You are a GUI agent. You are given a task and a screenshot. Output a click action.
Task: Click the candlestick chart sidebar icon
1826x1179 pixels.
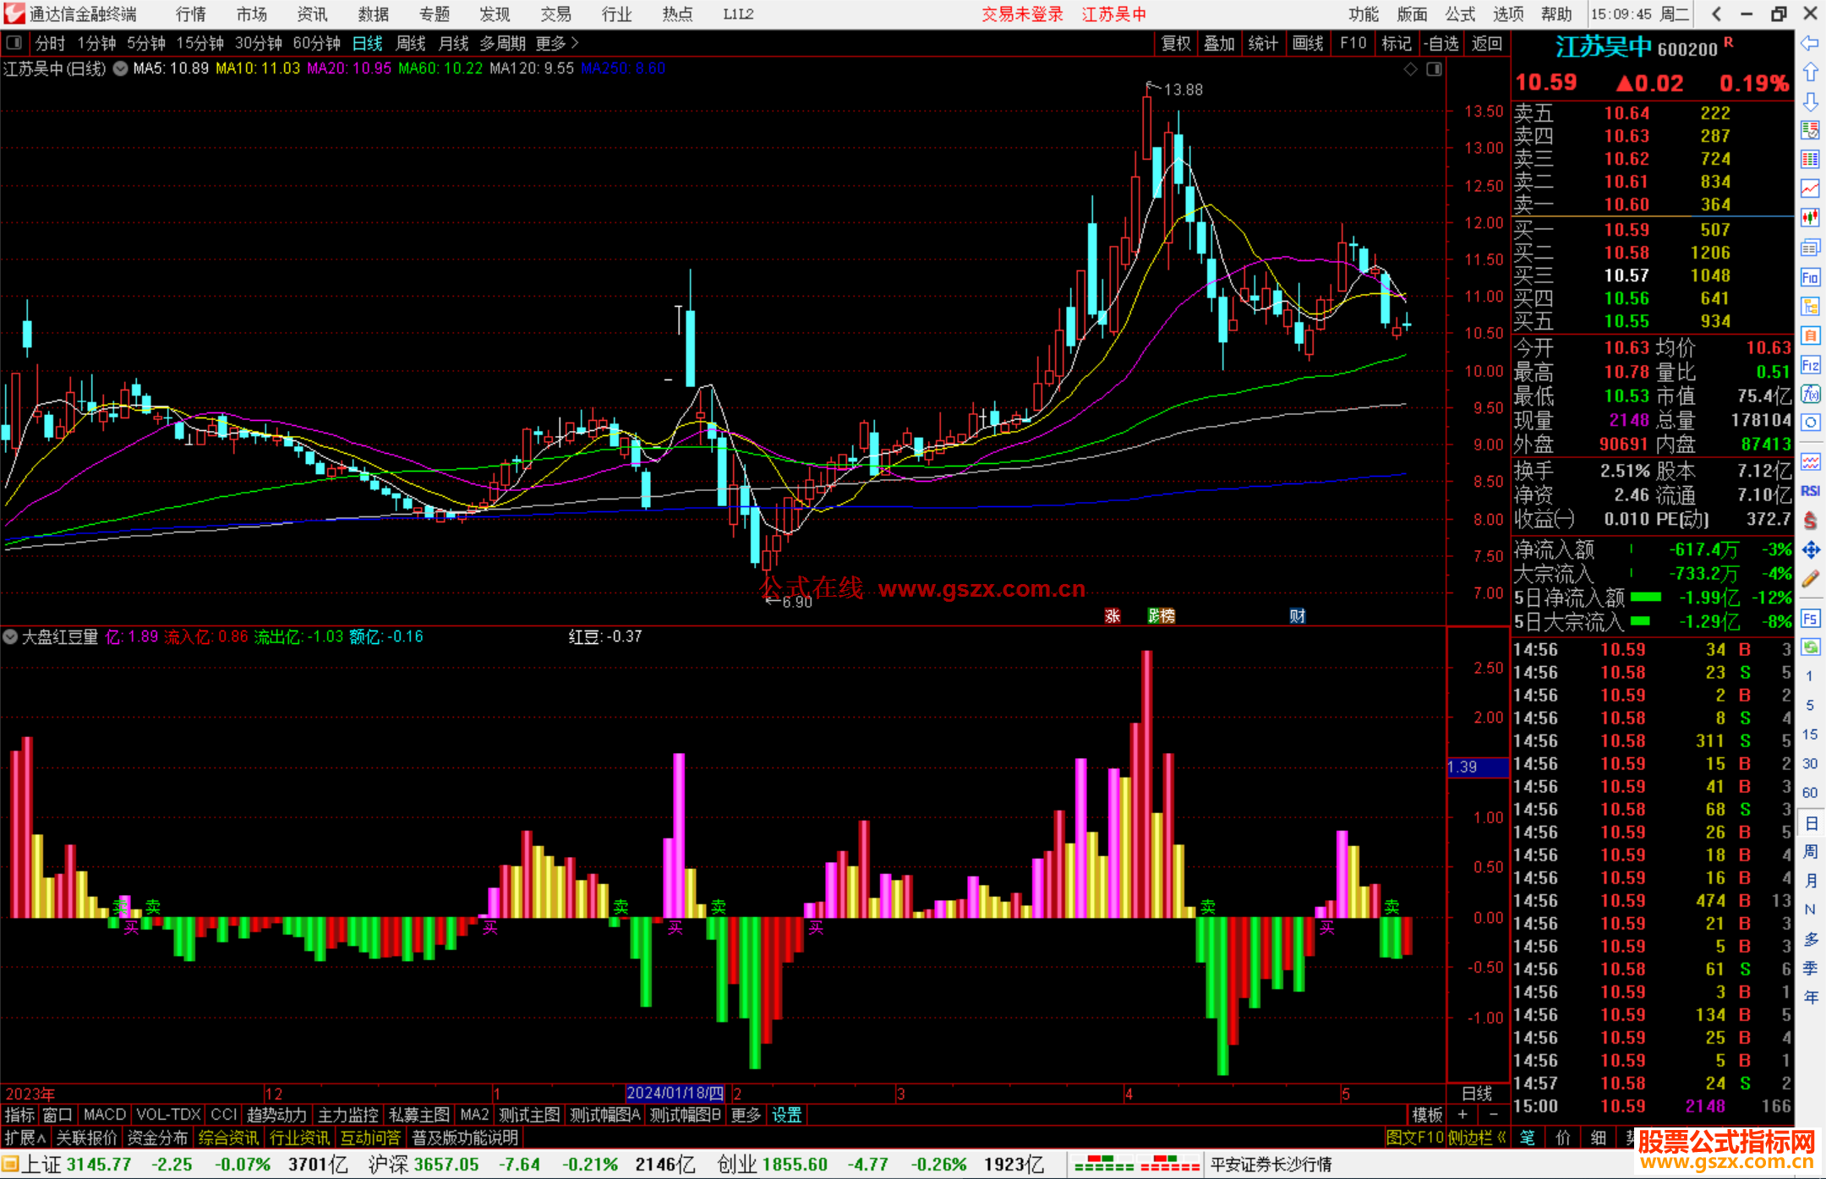[1810, 217]
